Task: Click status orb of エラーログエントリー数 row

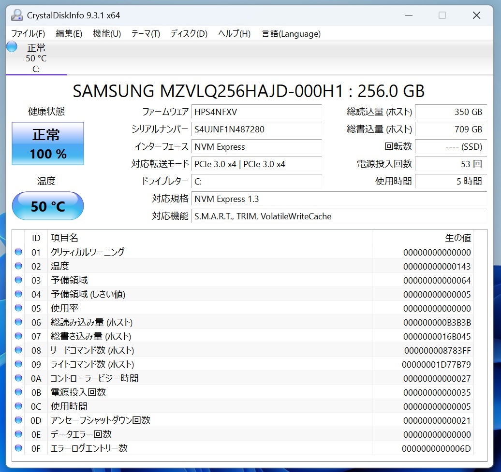Action: click(18, 448)
